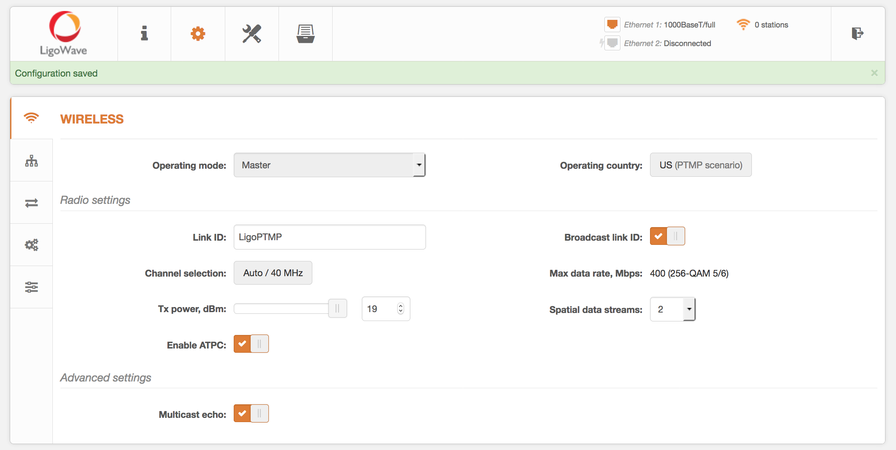Screen dimensions: 896x450
Task: Click inside the Link ID field
Action: point(330,237)
